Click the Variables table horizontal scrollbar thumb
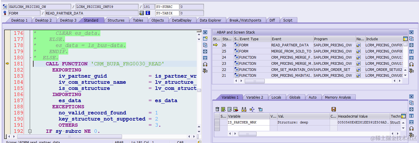This screenshot has height=143, width=419. coord(247,134)
